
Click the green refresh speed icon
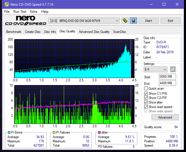click(173, 69)
